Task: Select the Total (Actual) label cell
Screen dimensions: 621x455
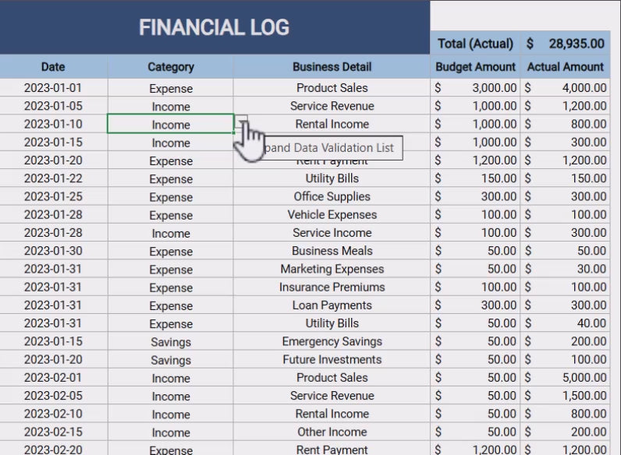Action: 475,43
